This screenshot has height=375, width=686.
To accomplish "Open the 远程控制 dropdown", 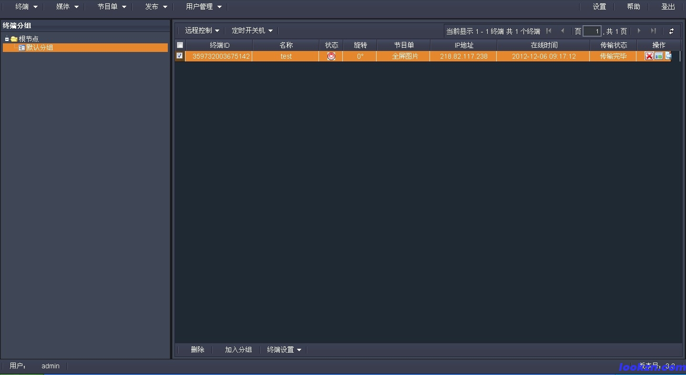I will point(202,30).
